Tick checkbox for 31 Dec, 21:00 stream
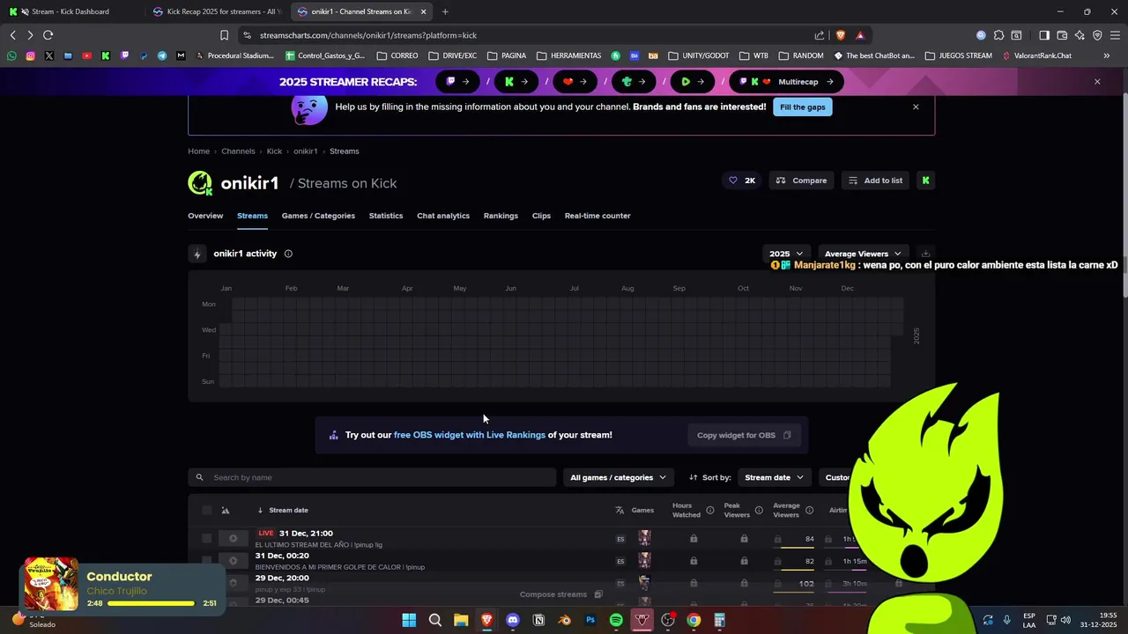Viewport: 1128px width, 634px height. [x=207, y=538]
